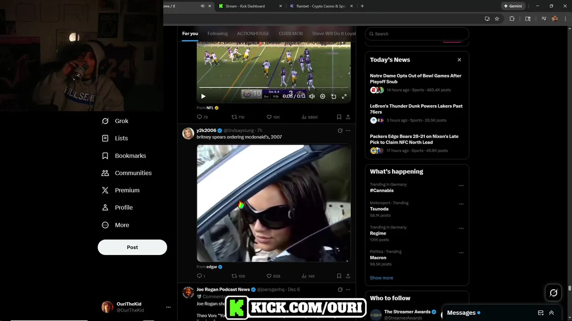Open Lists in sidebar
The image size is (572, 321).
coord(115,138)
